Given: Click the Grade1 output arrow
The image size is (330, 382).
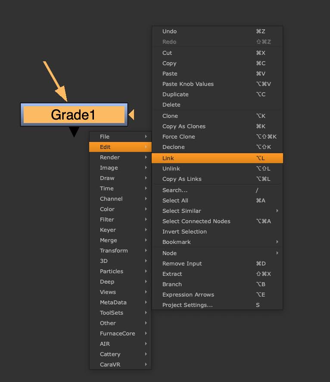Looking at the screenshot, I should pos(74,132).
